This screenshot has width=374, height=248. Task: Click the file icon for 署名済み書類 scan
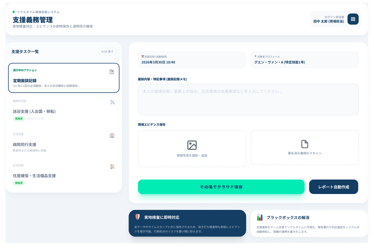tap(305, 144)
